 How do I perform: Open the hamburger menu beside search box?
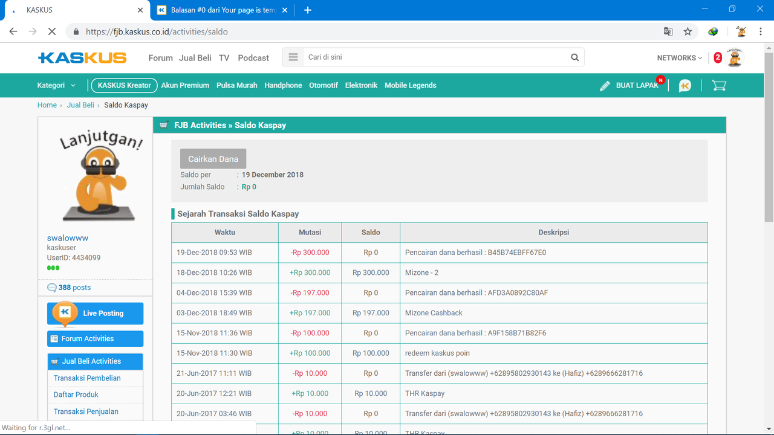[293, 57]
